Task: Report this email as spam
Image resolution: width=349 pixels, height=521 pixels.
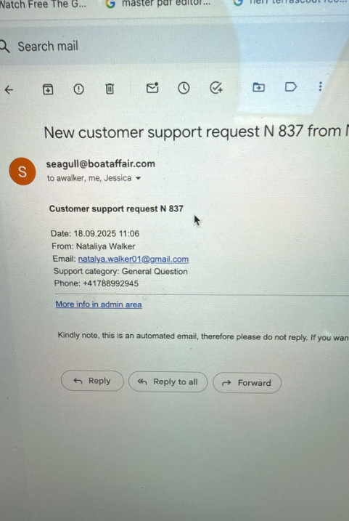Action: click(x=78, y=89)
